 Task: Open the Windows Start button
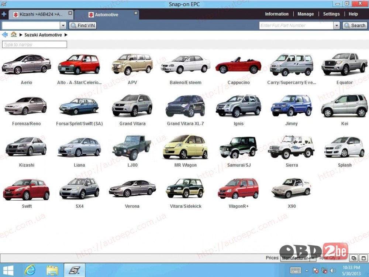(8, 270)
